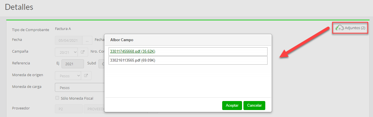Expand the Campaña 20/21 dropdown
Image resolution: width=373 pixels, height=117 pixels.
point(66,52)
